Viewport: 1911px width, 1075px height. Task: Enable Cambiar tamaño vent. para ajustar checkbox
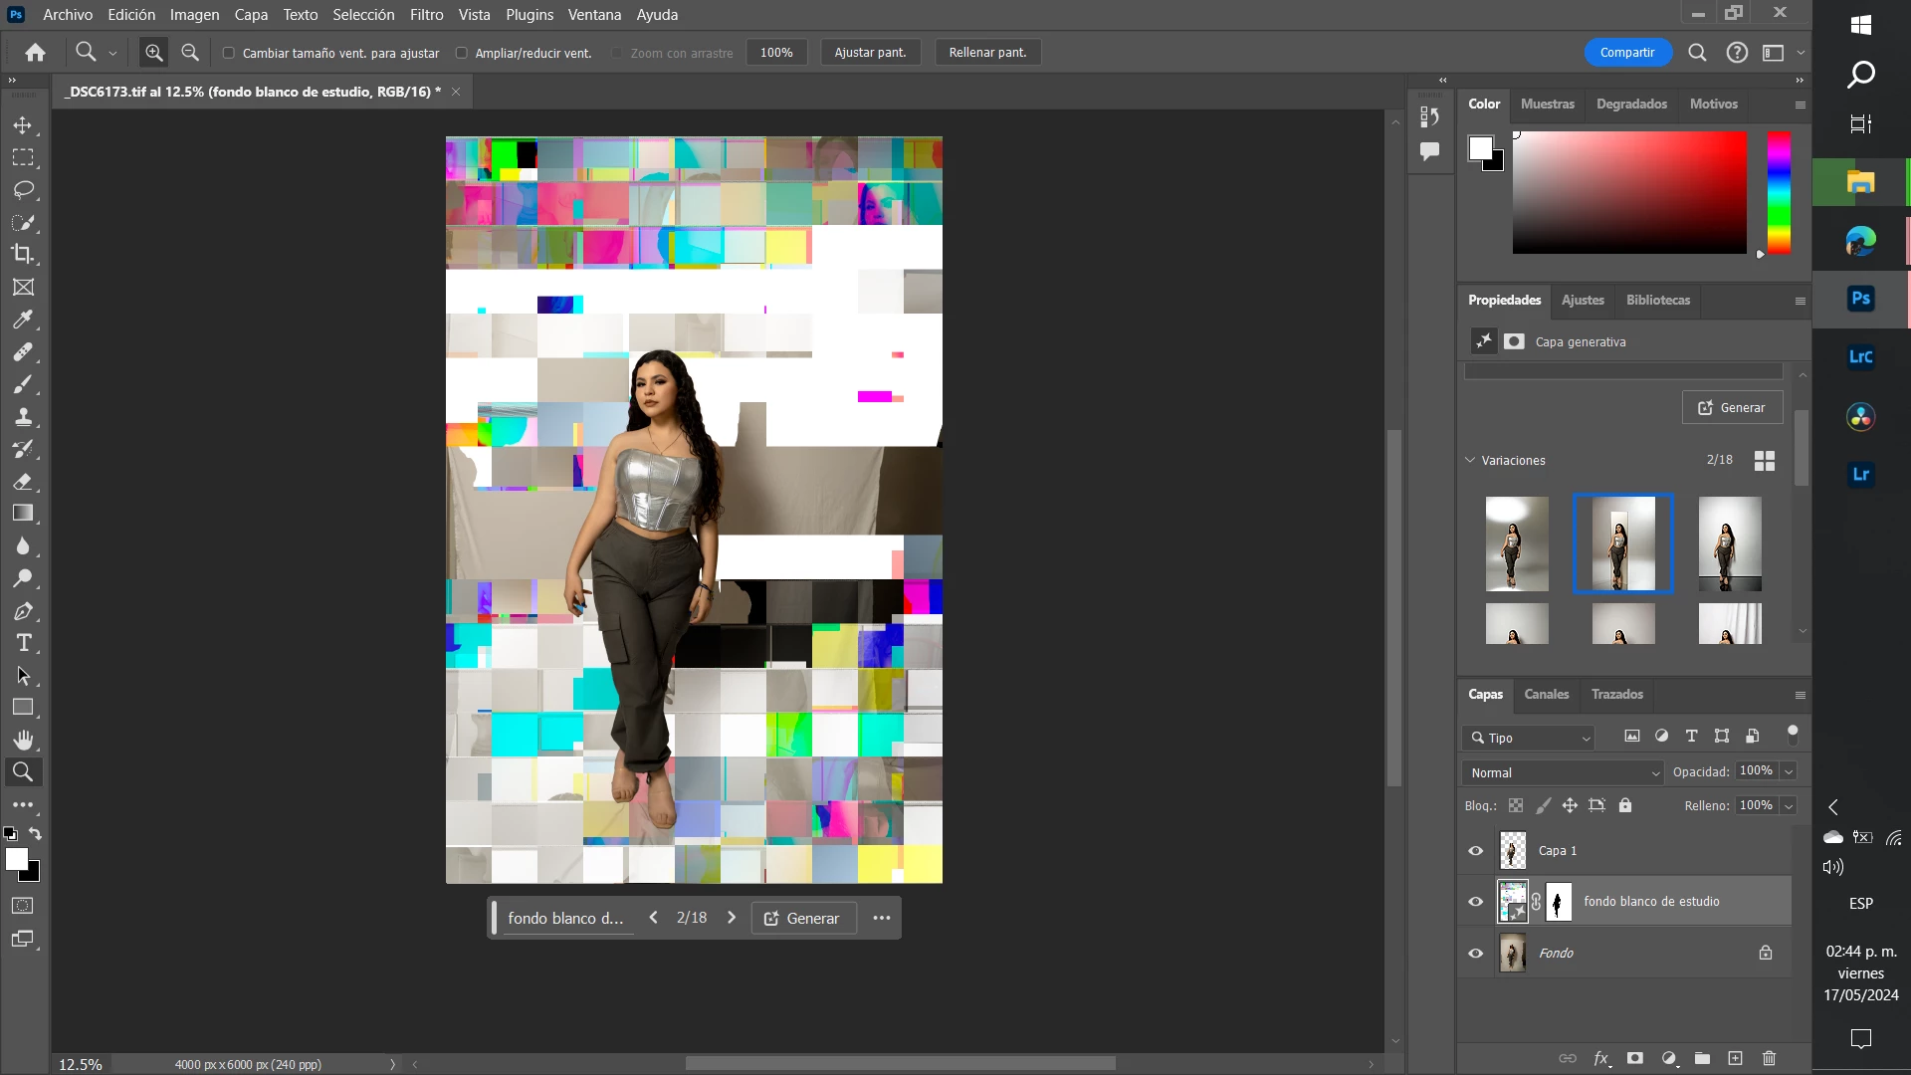coord(229,53)
